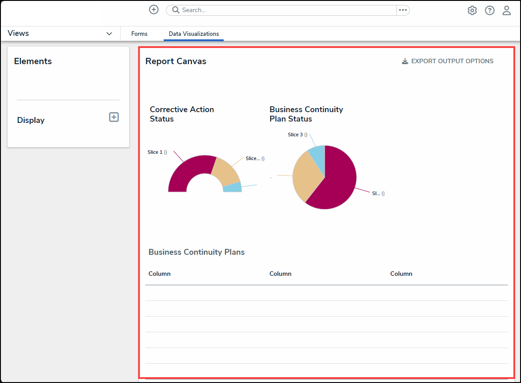Switch to the Forms tab

click(139, 34)
